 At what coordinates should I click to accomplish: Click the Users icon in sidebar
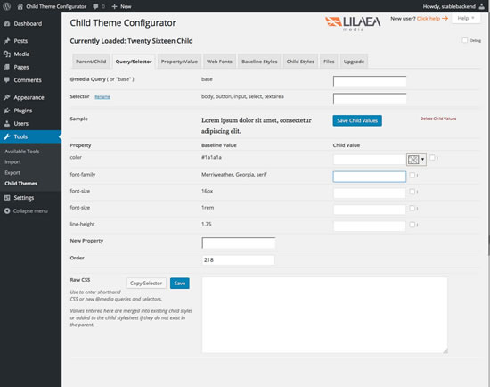click(7, 124)
